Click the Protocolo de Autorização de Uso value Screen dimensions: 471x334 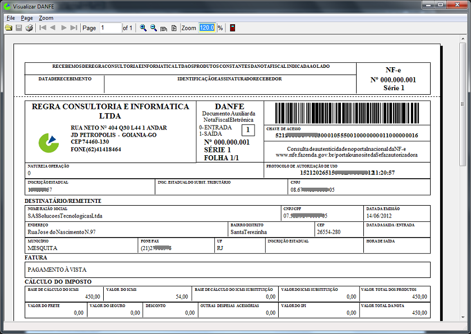[347, 173]
